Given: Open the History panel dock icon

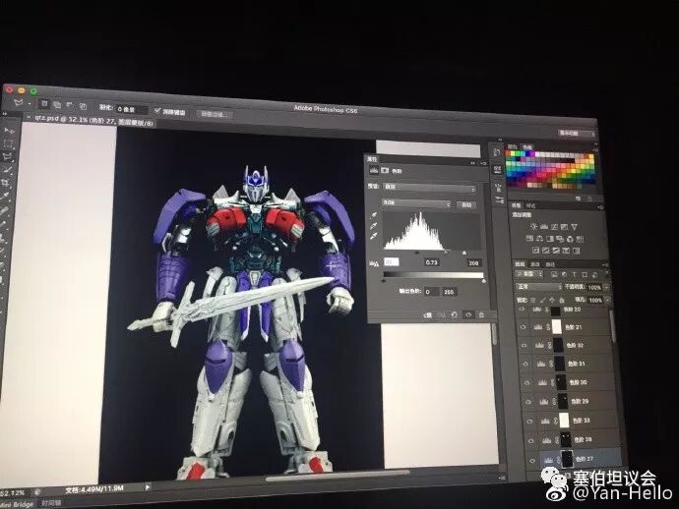Looking at the screenshot, I should coord(497,152).
